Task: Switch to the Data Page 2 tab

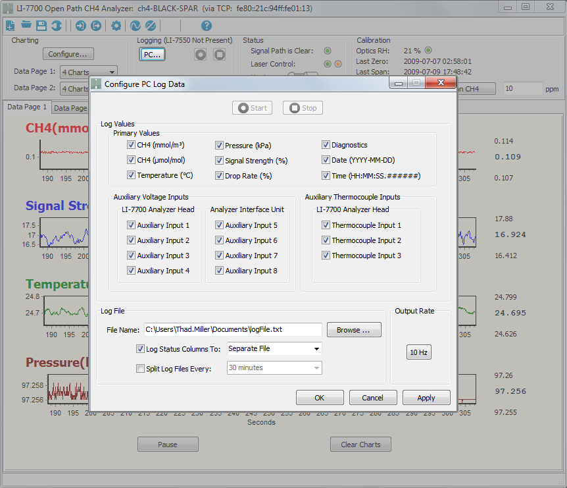Action: pos(70,108)
